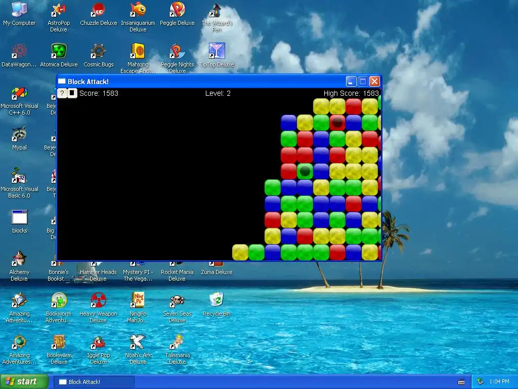The width and height of the screenshot is (518, 389).
Task: Click the black square pause button in Block Attack
Action: coord(72,93)
